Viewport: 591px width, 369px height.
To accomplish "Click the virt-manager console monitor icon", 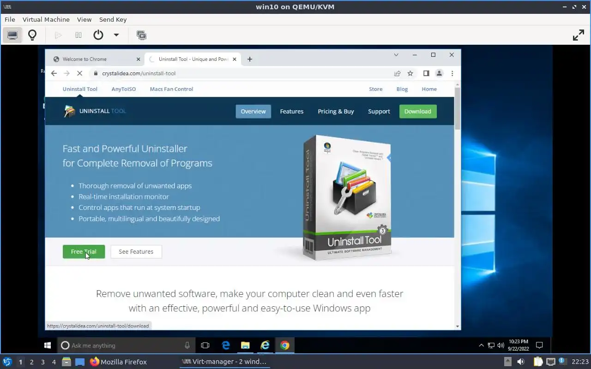I will point(12,35).
